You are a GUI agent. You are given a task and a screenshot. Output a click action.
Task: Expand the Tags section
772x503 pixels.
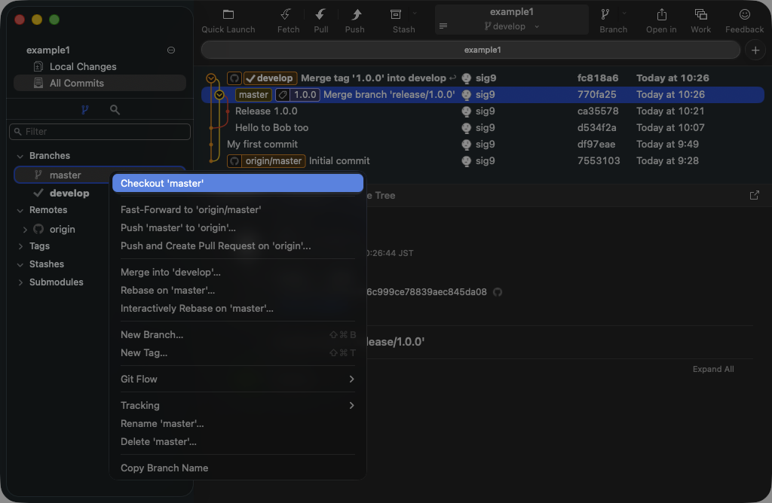point(20,246)
